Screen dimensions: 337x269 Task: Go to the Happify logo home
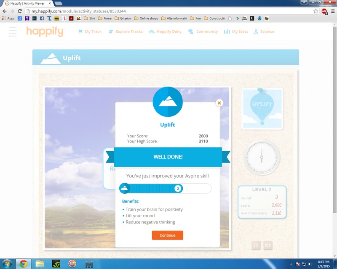click(x=45, y=32)
